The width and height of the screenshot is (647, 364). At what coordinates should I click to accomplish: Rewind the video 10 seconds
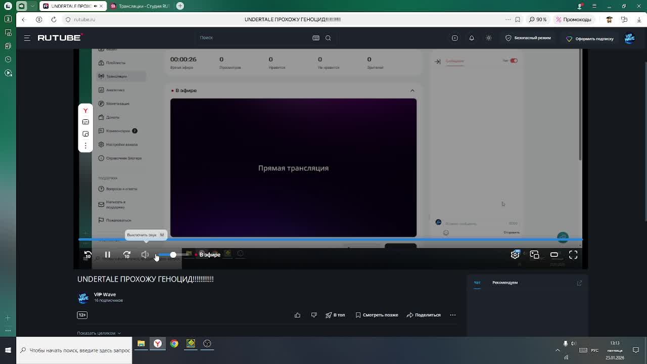(x=88, y=255)
